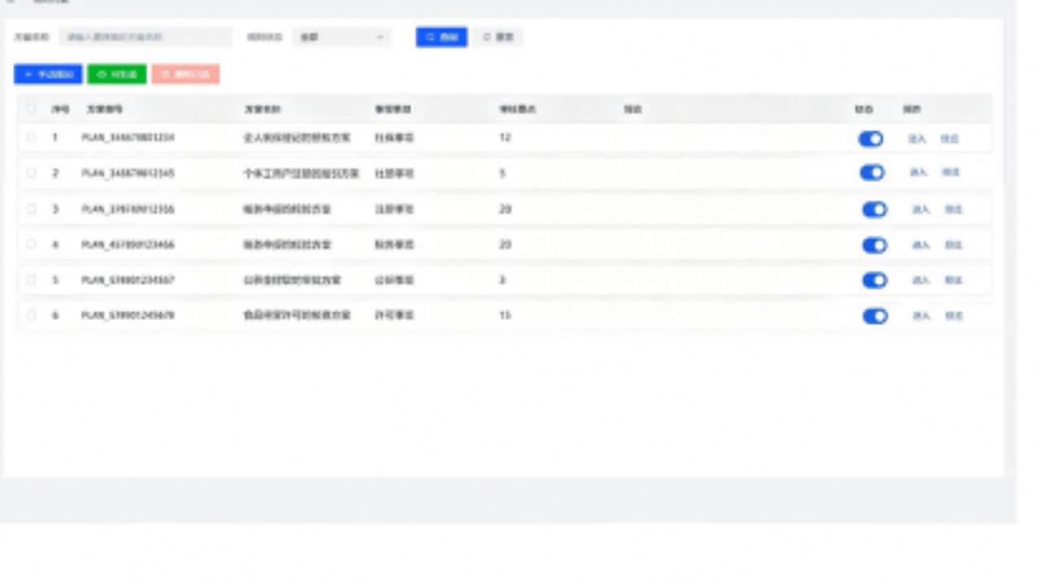Click the 进入 link in row 1

[x=917, y=139]
